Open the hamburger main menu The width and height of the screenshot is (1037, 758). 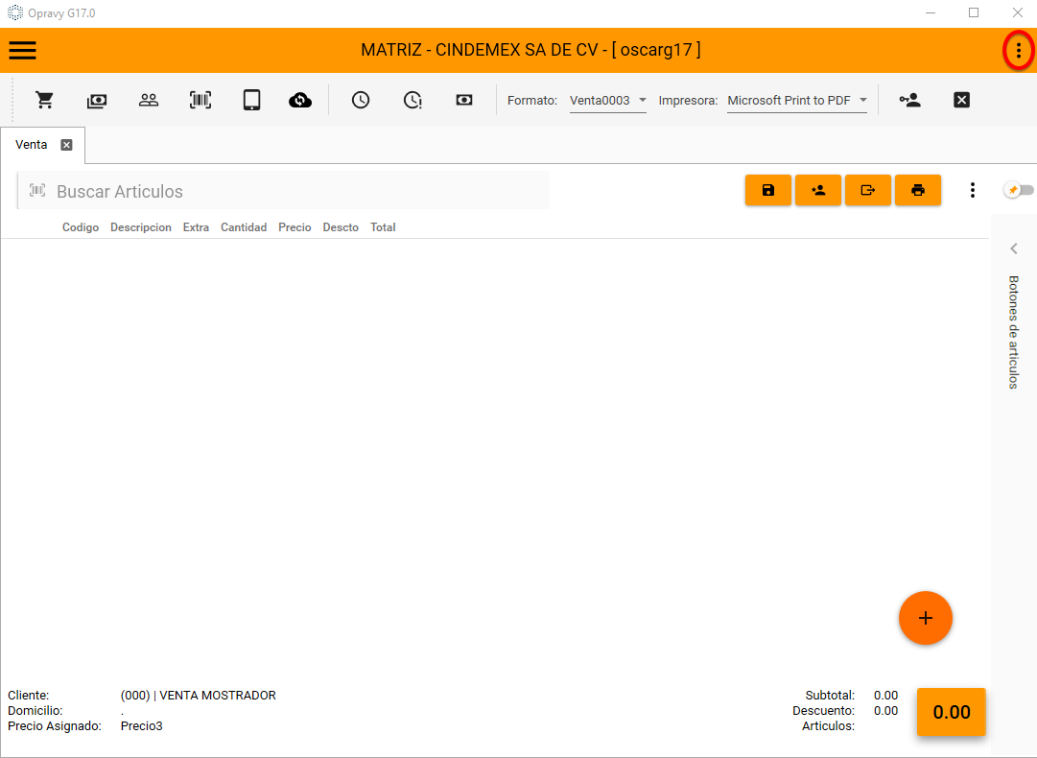click(x=22, y=50)
